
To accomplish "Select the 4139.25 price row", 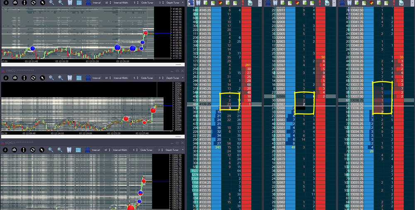I will coord(225,104).
